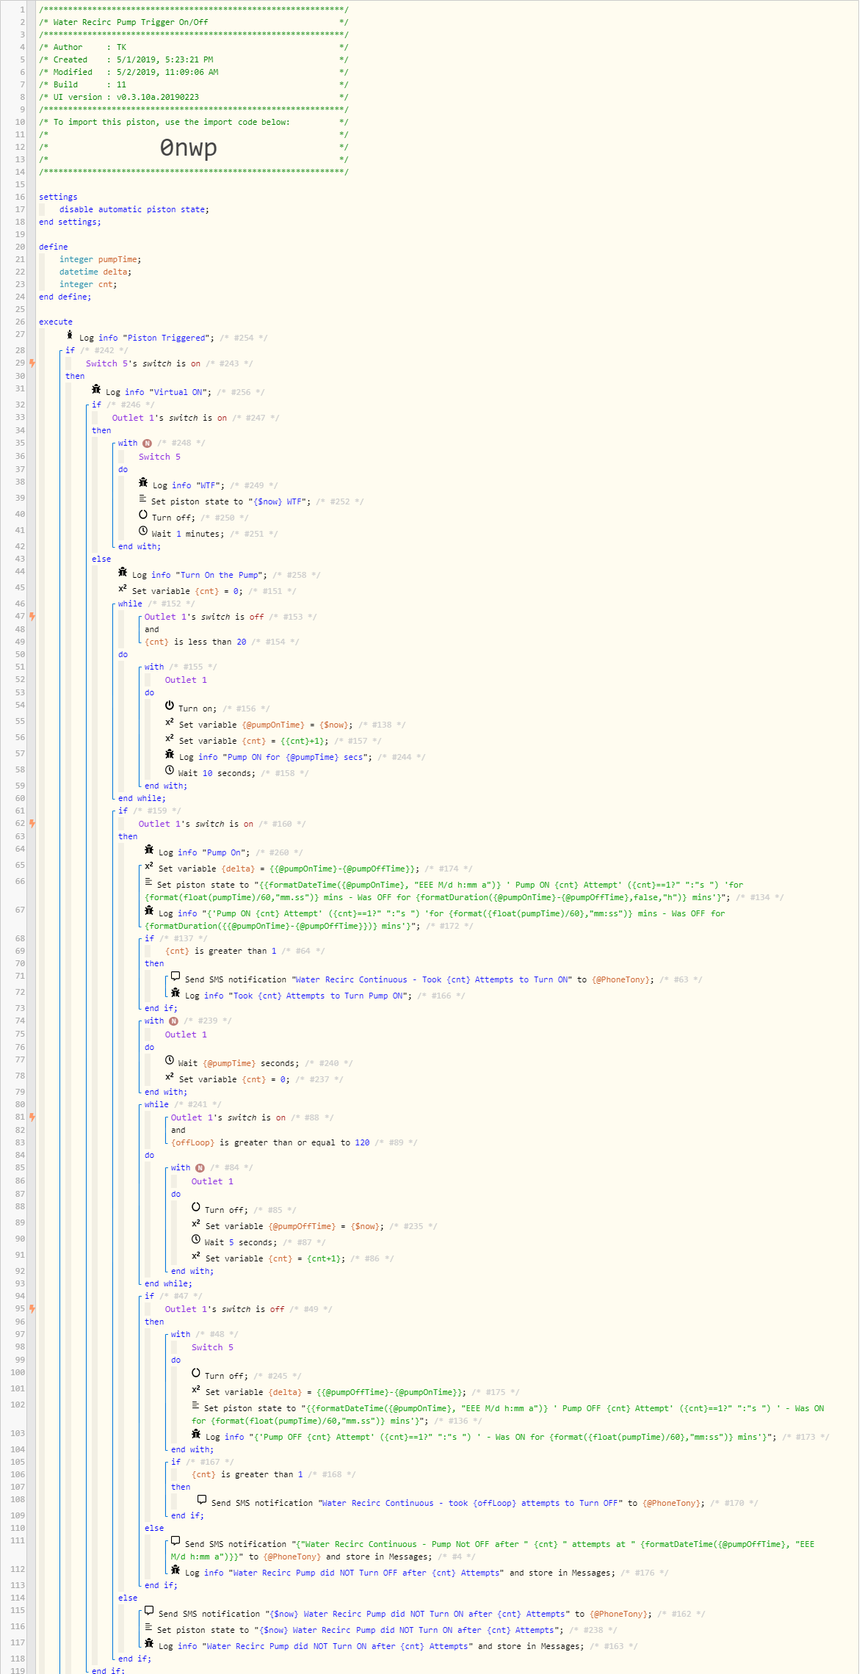The height and width of the screenshot is (1674, 865).
Task: Click the clock icon beside "Wait 10 seconds"
Action: (170, 770)
